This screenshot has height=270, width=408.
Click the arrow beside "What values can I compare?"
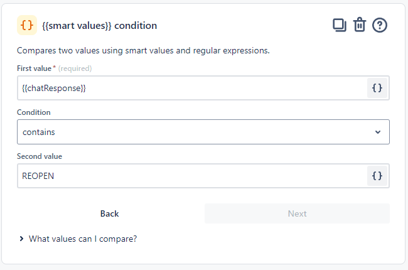(22, 239)
